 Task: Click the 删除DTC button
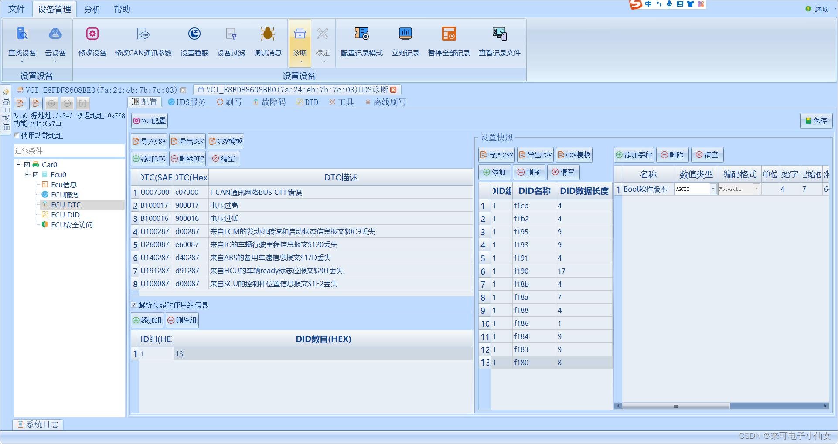pos(187,159)
